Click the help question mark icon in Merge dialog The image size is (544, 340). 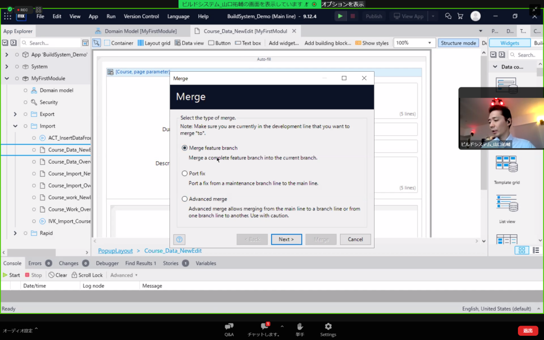click(x=180, y=240)
